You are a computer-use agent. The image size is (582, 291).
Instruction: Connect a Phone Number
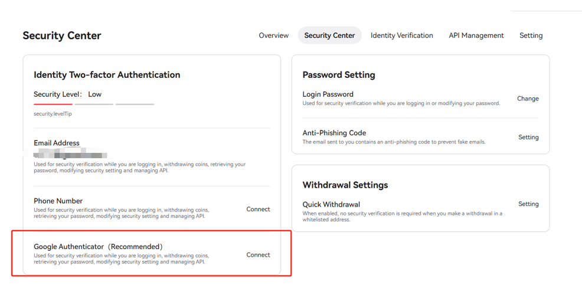(x=258, y=210)
